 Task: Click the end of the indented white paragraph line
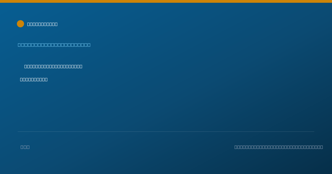point(81,66)
